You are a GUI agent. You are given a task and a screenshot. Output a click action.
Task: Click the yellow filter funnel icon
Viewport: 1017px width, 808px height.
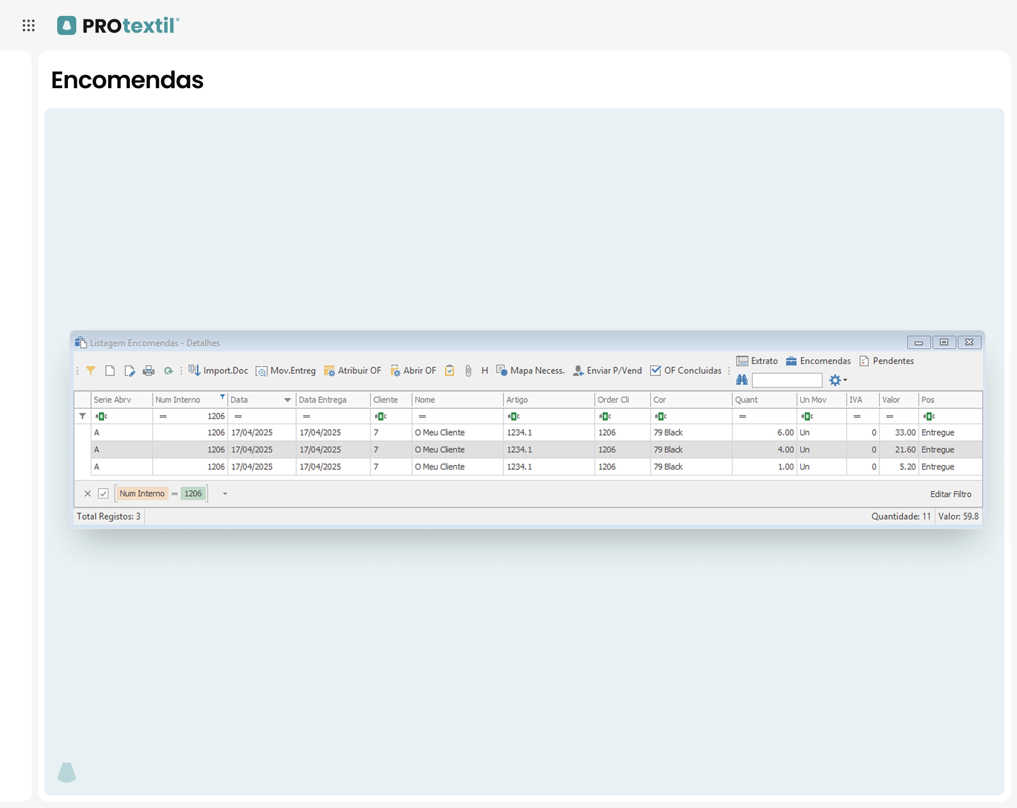click(91, 371)
